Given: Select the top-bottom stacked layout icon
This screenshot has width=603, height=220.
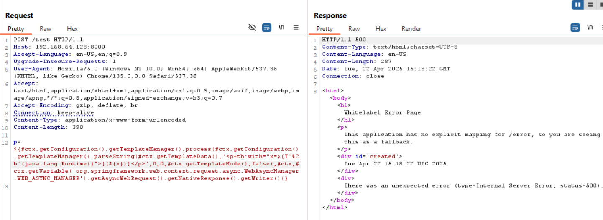Looking at the screenshot, I should pyautogui.click(x=590, y=5).
